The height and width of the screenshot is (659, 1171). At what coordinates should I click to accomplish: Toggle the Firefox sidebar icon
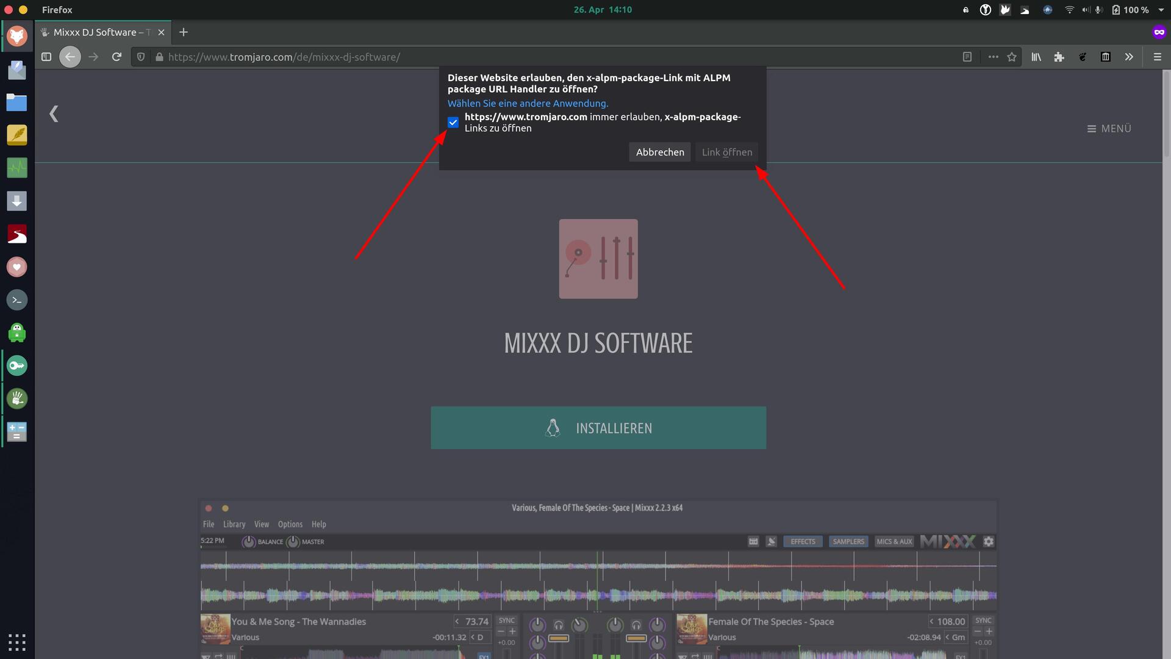(x=46, y=57)
